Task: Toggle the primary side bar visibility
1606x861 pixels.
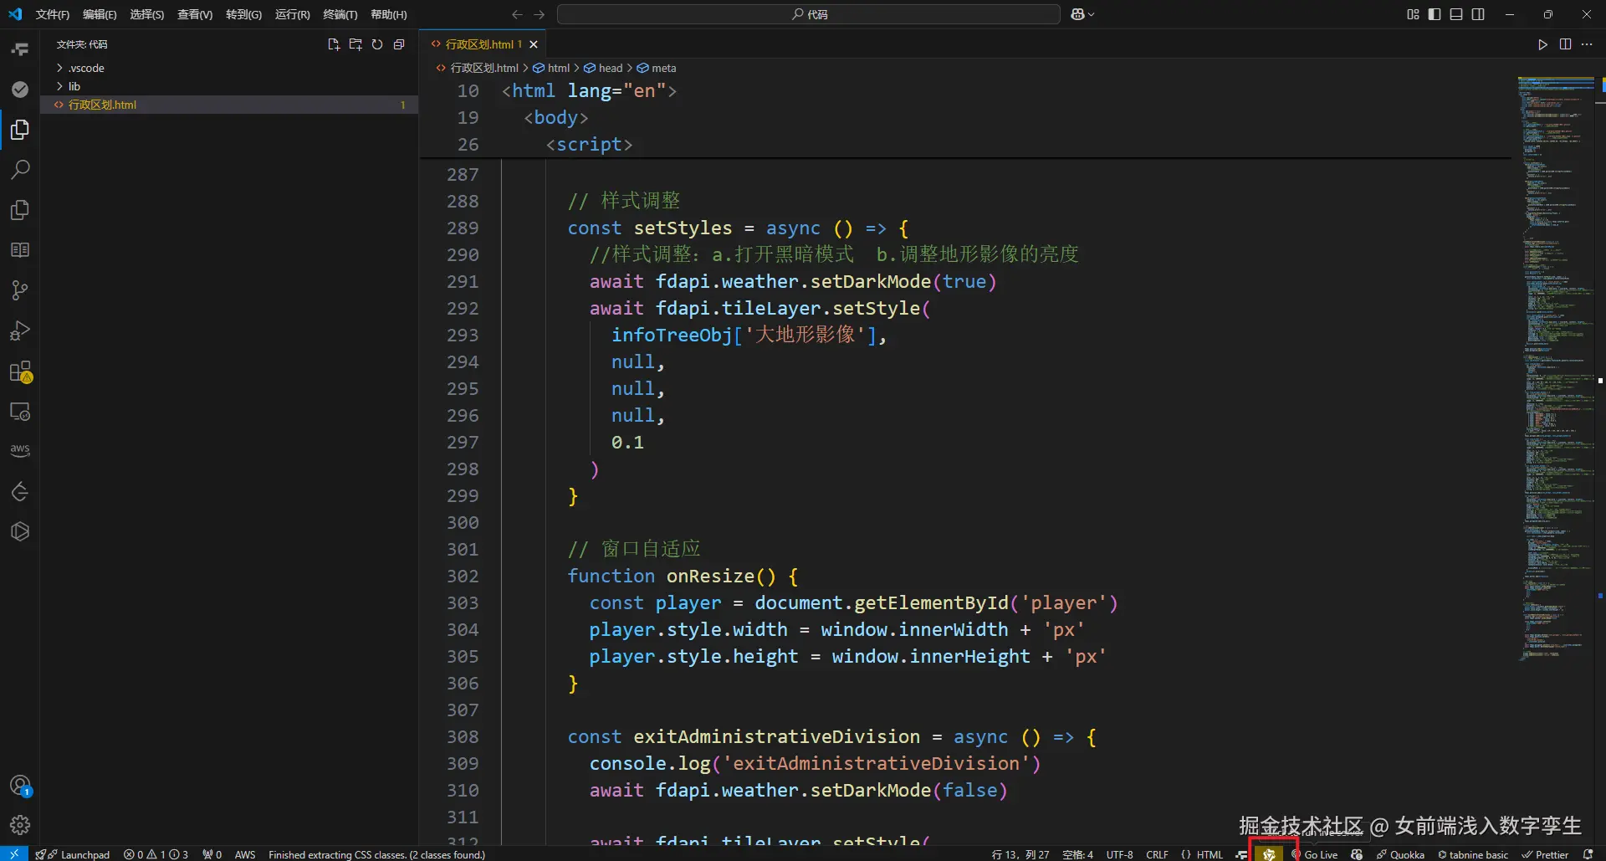Action: pyautogui.click(x=1435, y=14)
